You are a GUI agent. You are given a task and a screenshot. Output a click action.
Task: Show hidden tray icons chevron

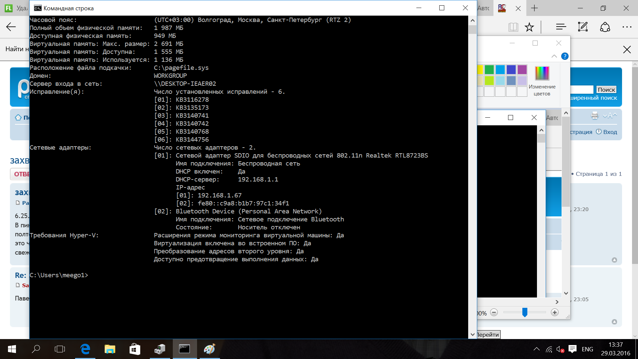click(x=537, y=349)
